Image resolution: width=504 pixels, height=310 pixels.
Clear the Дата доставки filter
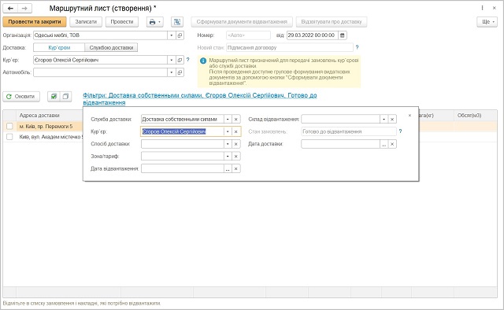click(392, 144)
